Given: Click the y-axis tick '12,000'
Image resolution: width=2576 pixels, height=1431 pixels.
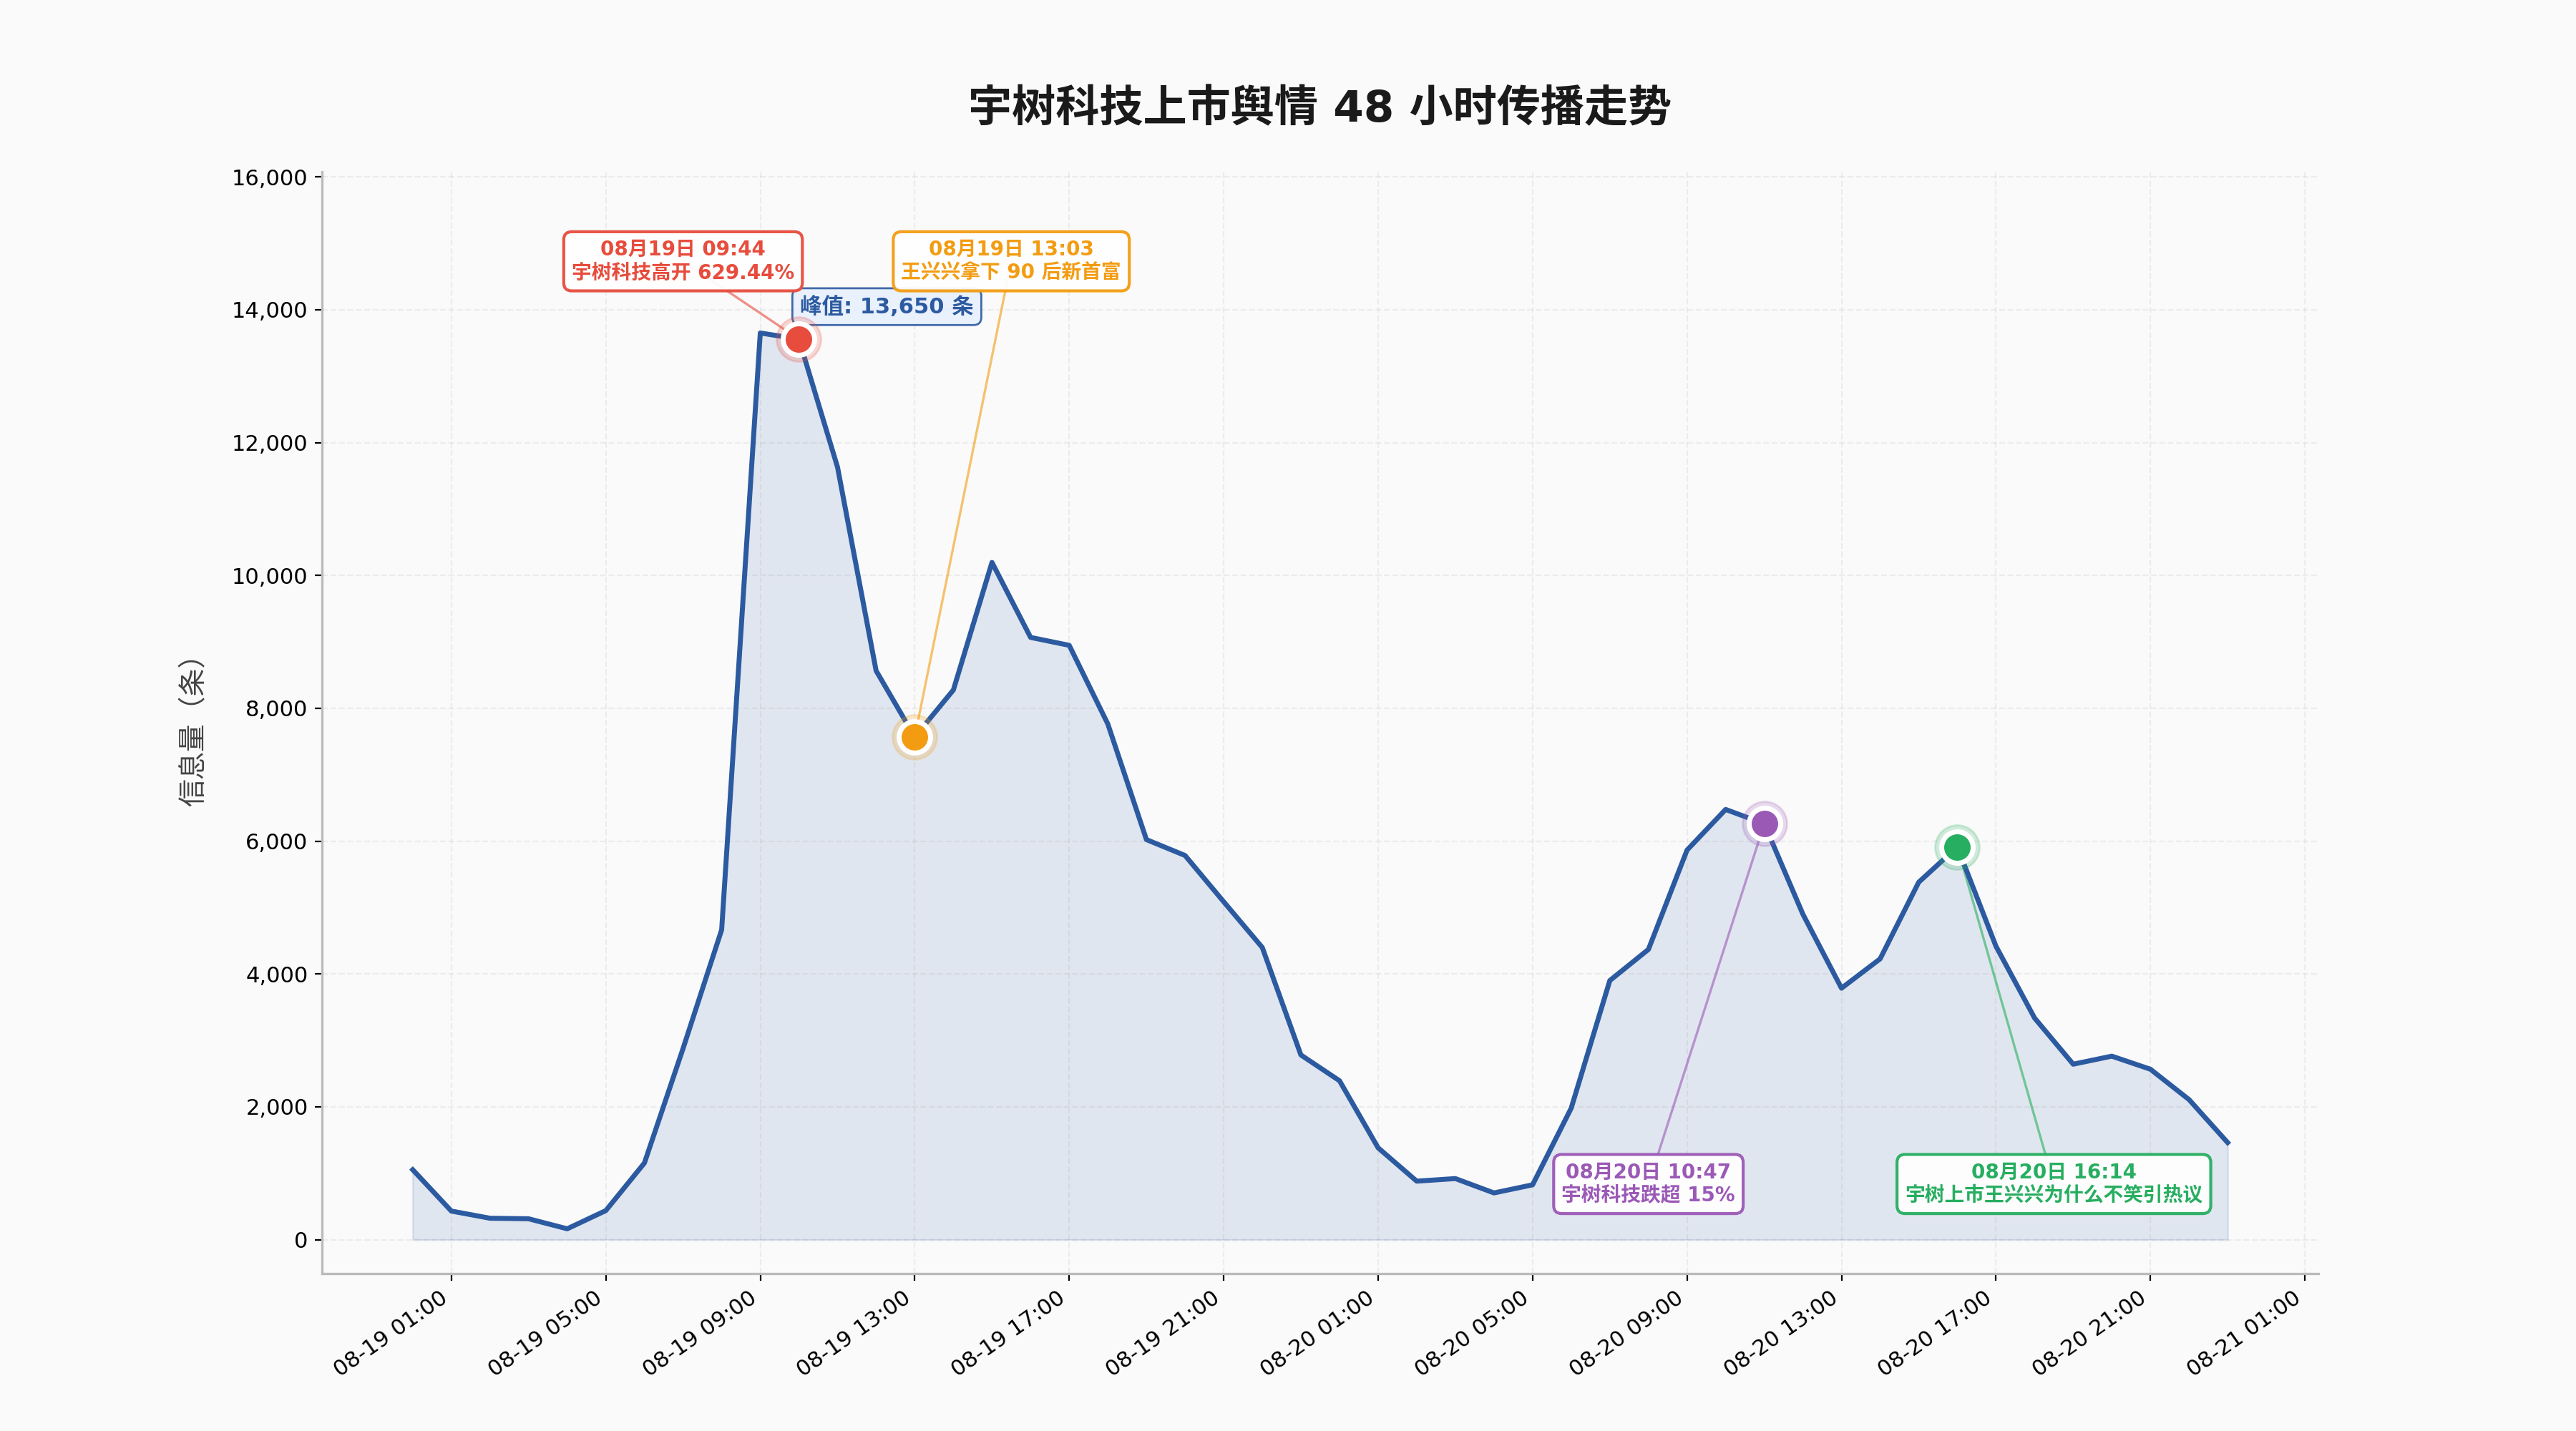Looking at the screenshot, I should [x=269, y=444].
